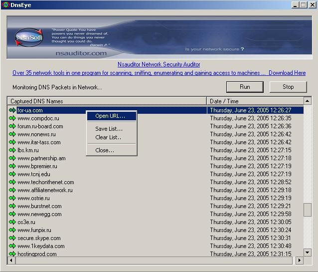318x272 pixels.
Task: Select the hostingprod.com entry
Action: (x=37, y=254)
